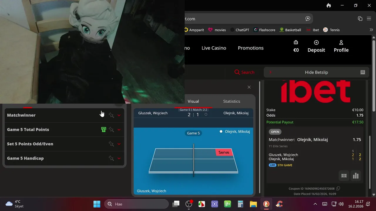
Task: Close the match tracker panel
Action: (x=249, y=87)
